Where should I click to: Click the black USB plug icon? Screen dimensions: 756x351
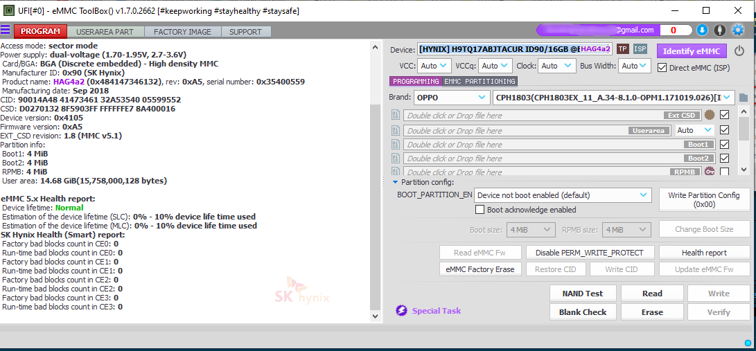click(x=720, y=30)
